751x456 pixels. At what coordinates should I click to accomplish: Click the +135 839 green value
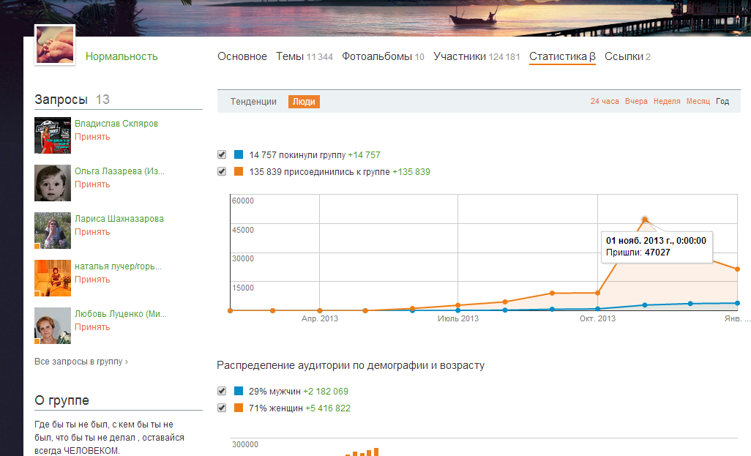[411, 172]
